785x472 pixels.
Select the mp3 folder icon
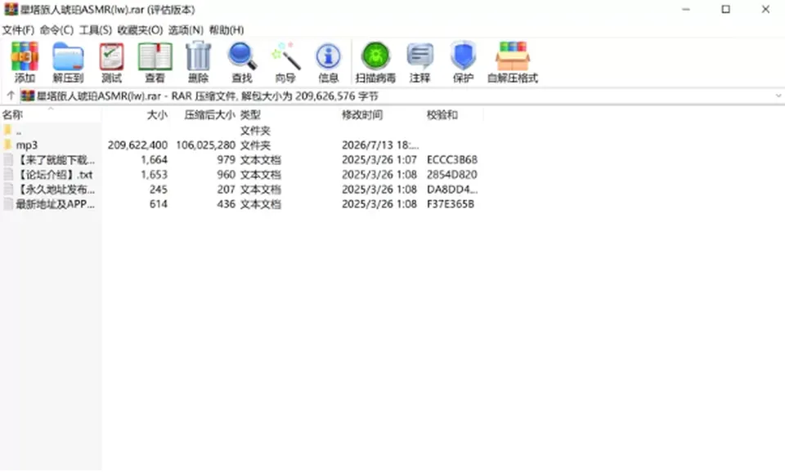point(7,145)
